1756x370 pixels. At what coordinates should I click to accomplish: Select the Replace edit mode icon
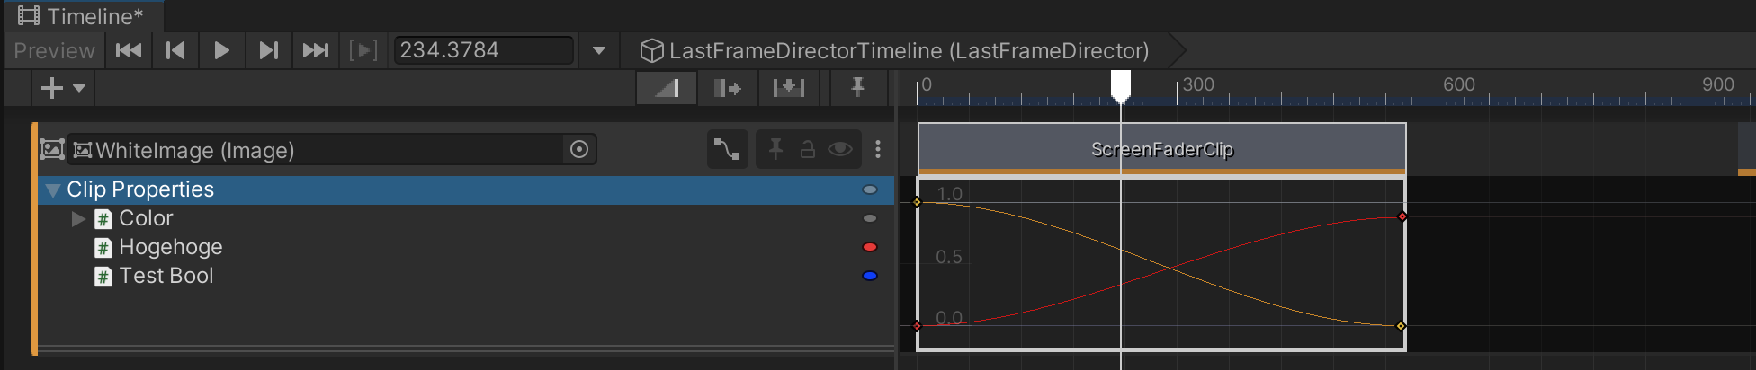point(788,88)
